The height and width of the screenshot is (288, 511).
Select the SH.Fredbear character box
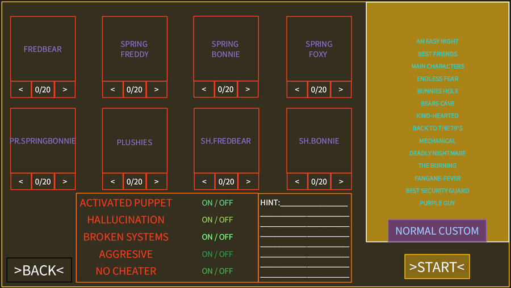(x=226, y=141)
